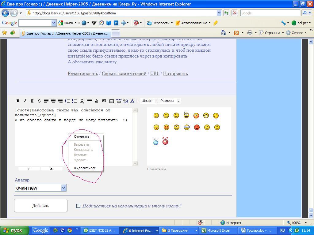
Task: Open the пуск Start button
Action: click(14, 230)
